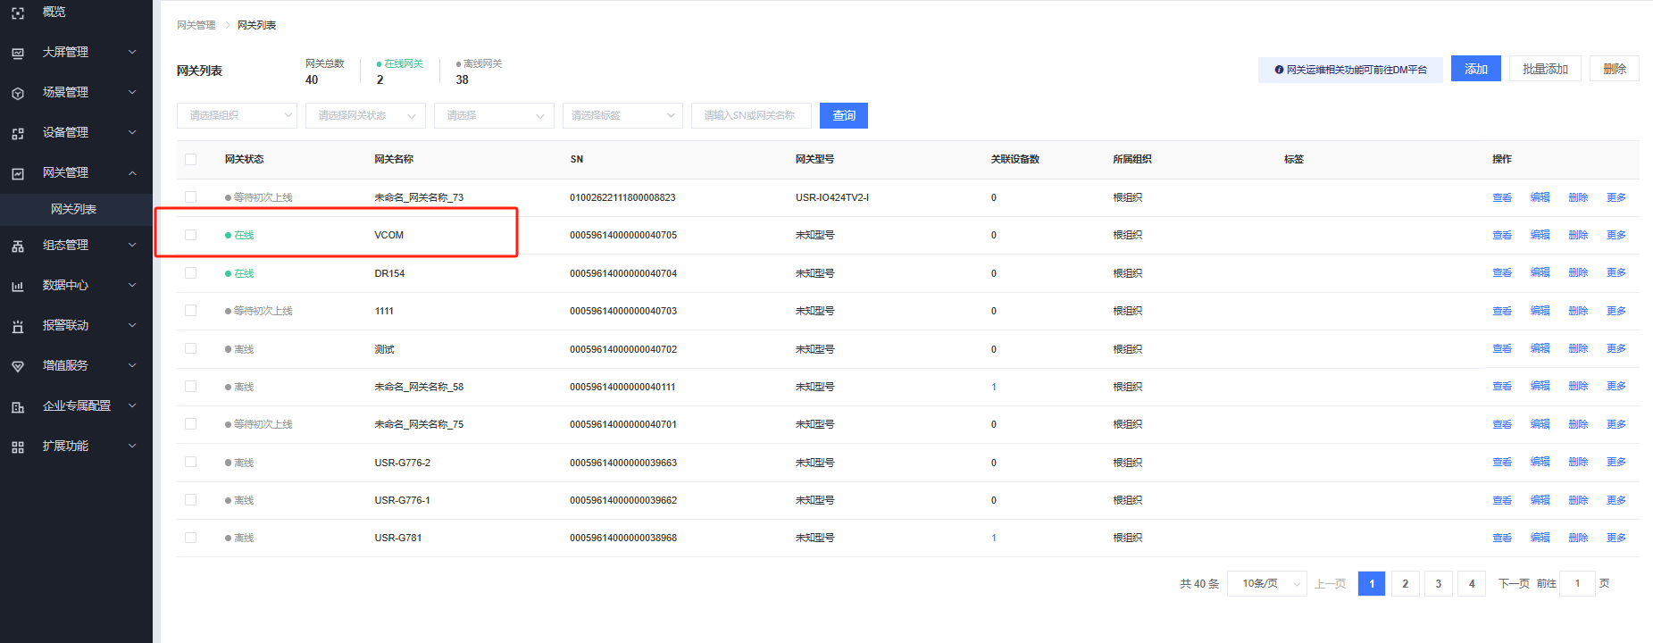Expand the 企业专属配置 menu item
This screenshot has width=1653, height=643.
[x=77, y=405]
